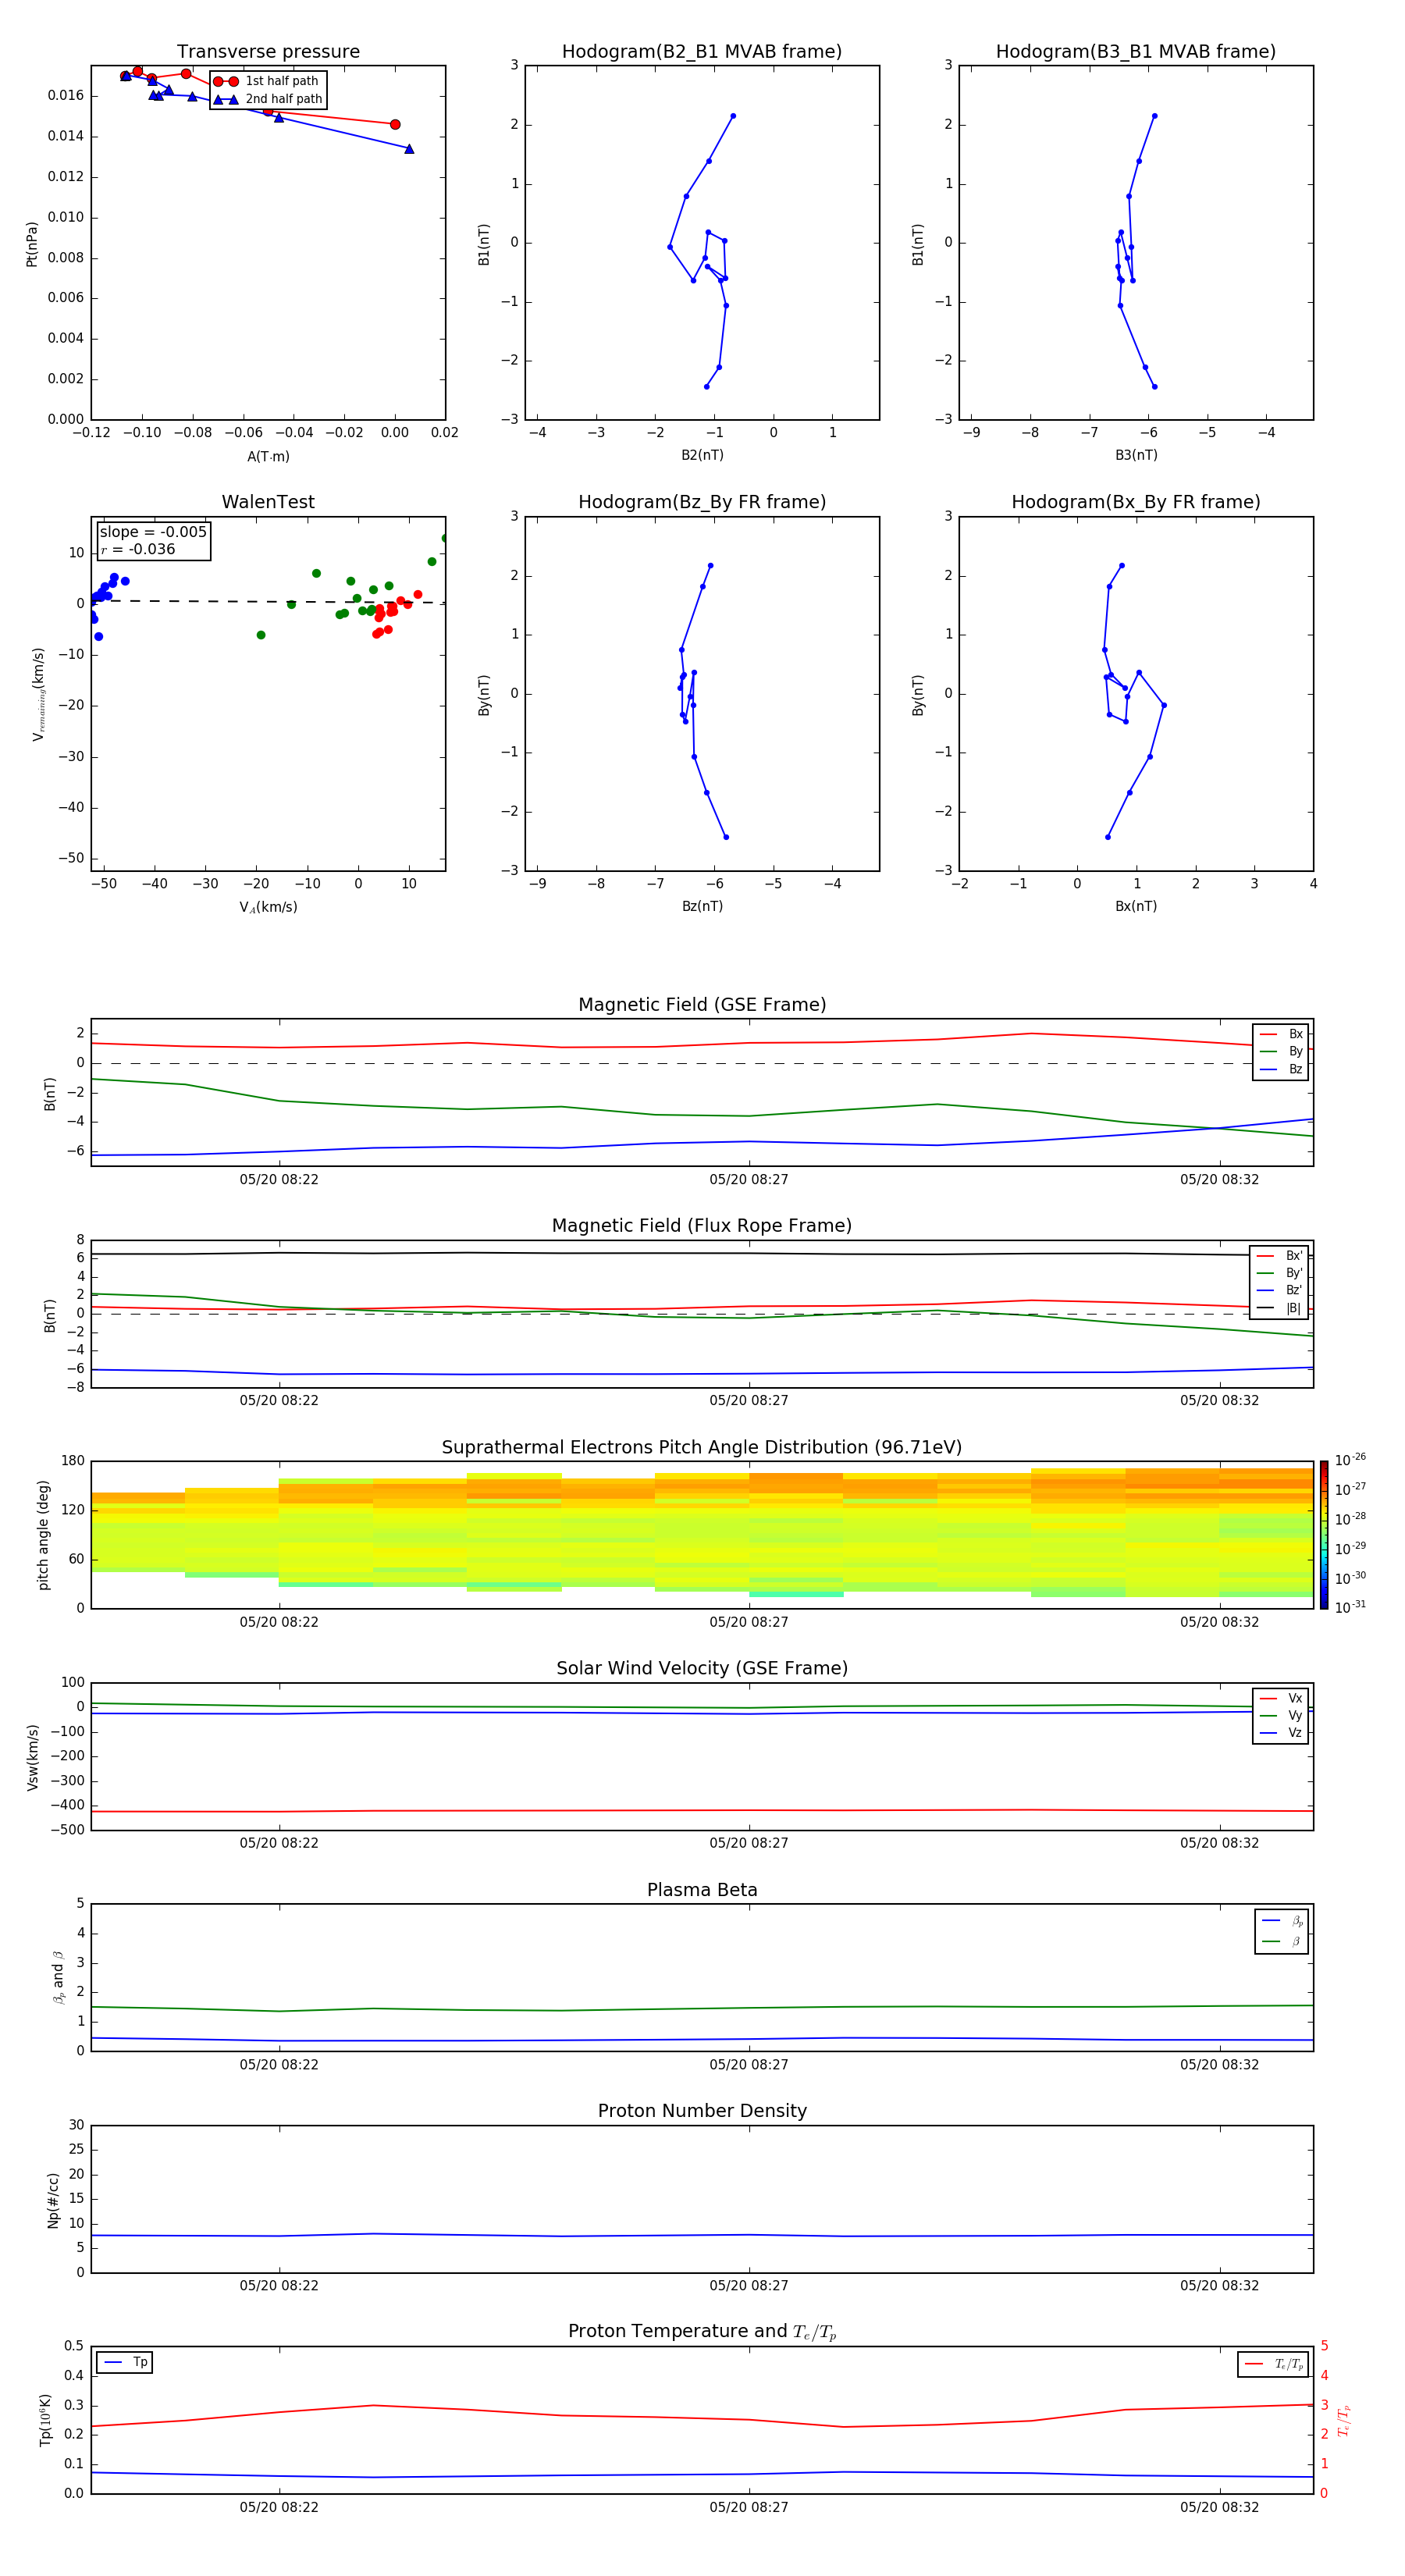This screenshot has height=2576, width=1405.
Task: Select the Bx entry in the GSE legend
Action: [1281, 1034]
